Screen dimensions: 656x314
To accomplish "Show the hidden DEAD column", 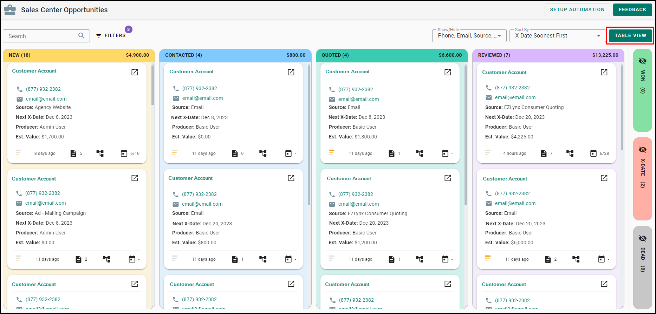I will [643, 239].
